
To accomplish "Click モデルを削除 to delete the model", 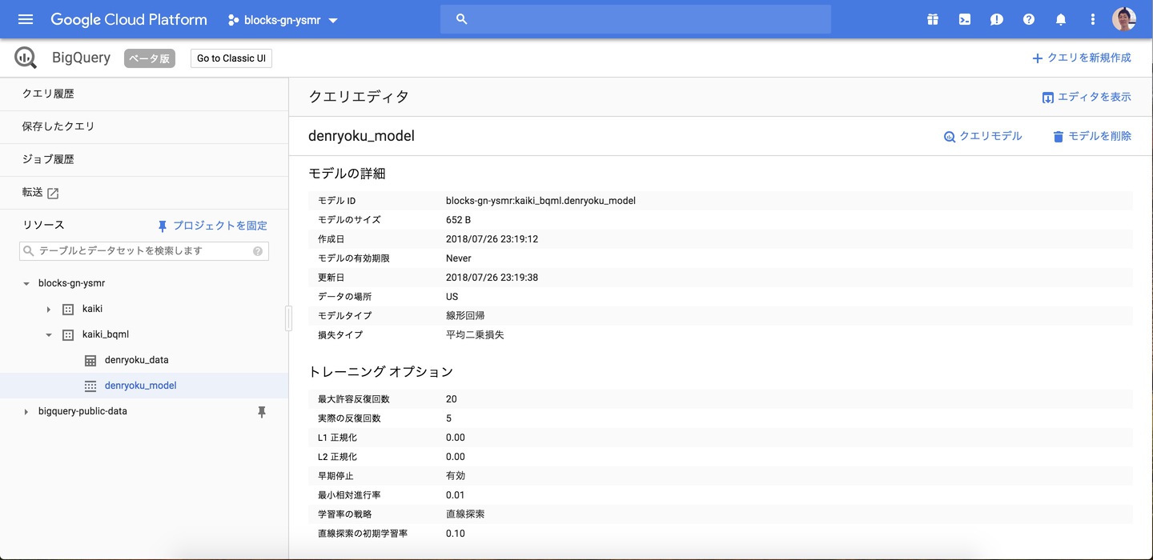I will (1092, 136).
